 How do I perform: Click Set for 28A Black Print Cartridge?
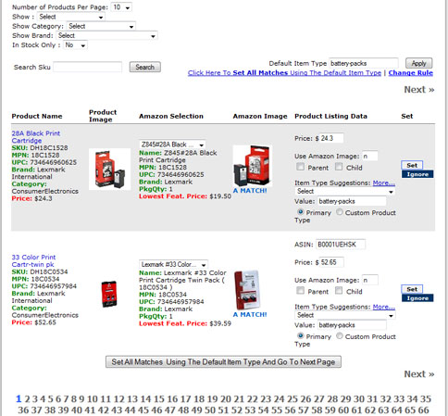point(412,165)
